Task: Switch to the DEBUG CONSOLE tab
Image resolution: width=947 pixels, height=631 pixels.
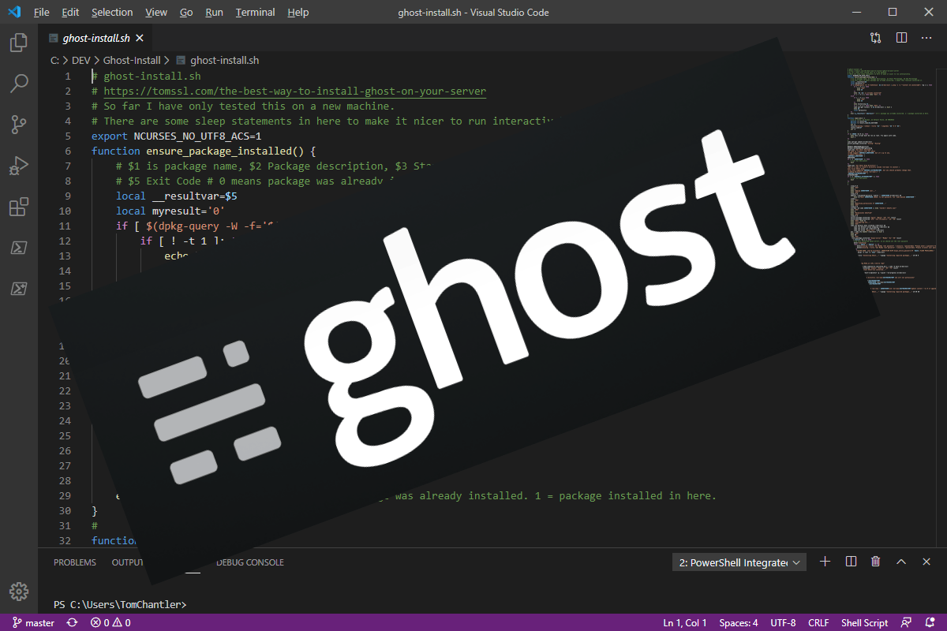Action: (249, 562)
